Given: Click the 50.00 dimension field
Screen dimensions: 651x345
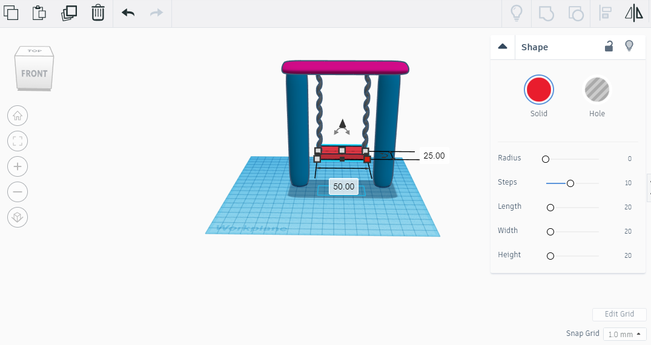Looking at the screenshot, I should click(344, 186).
